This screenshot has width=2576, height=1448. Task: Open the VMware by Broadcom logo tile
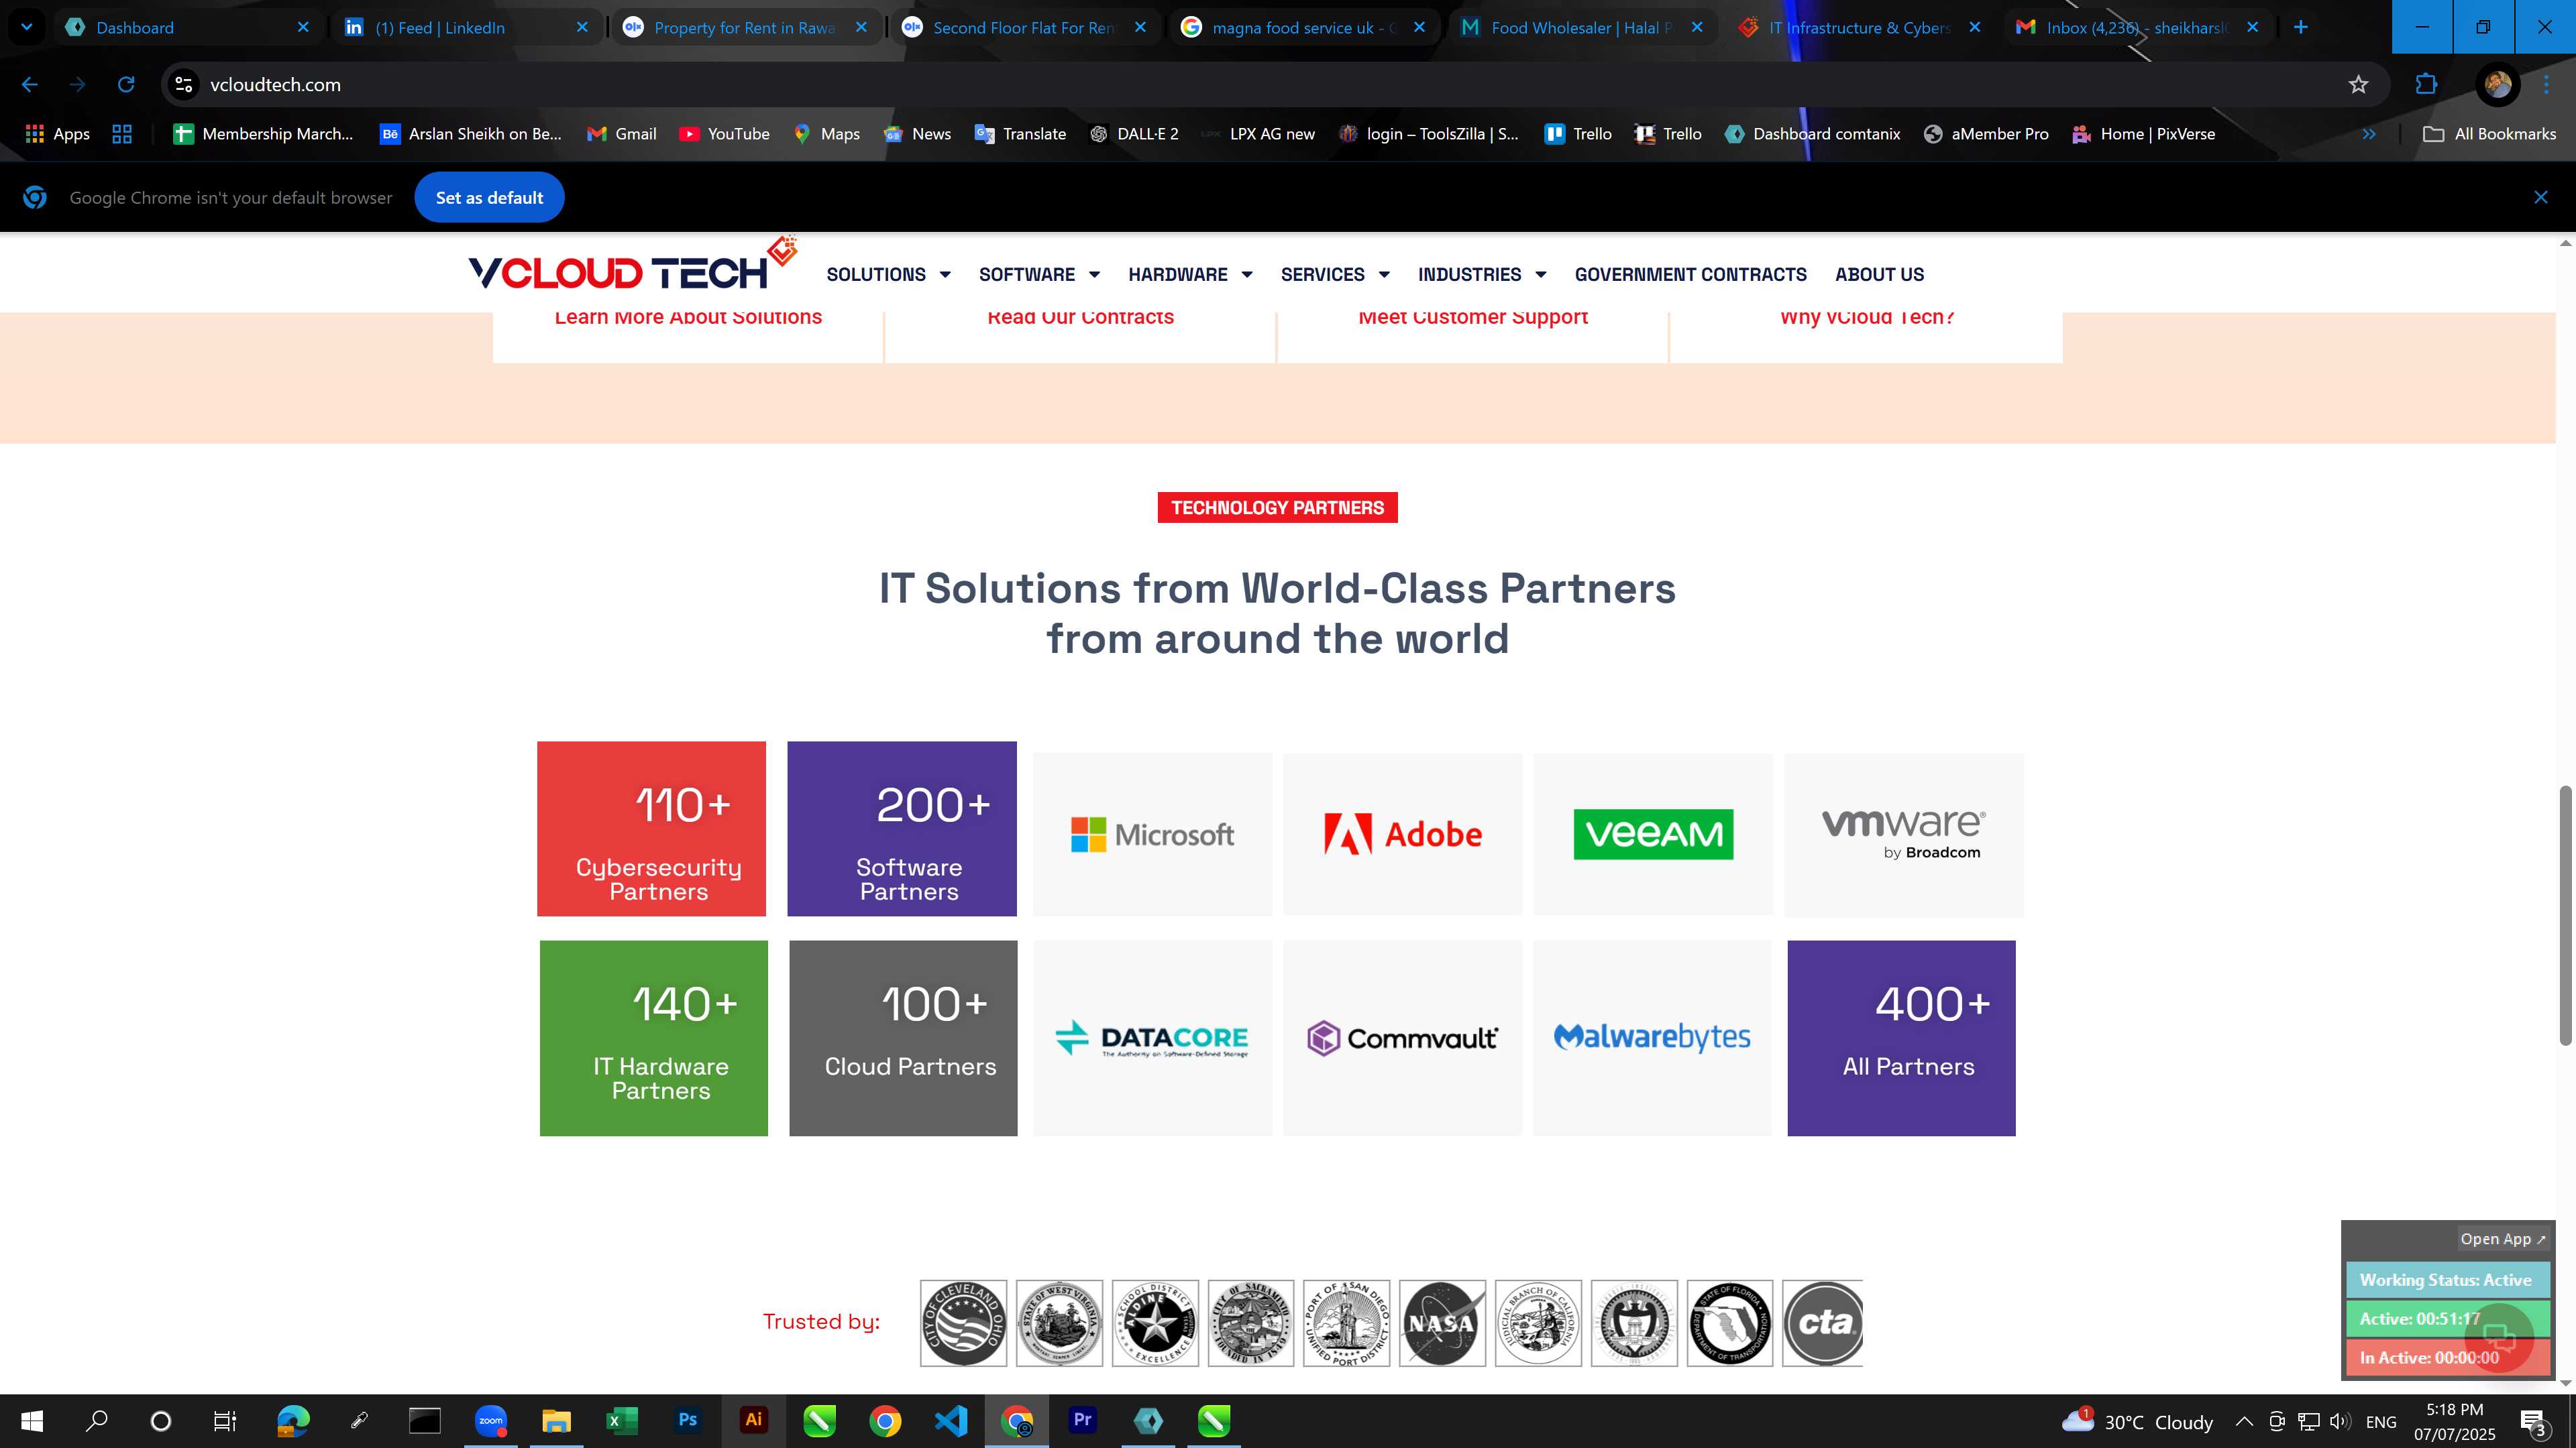1903,835
